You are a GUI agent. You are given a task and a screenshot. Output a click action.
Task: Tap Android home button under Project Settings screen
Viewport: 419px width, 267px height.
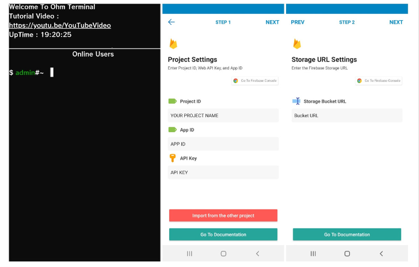[x=223, y=253]
